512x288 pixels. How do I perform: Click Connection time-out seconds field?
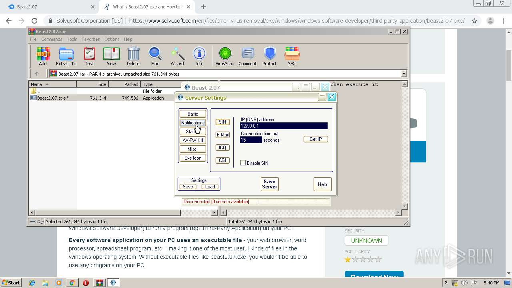pos(251,140)
